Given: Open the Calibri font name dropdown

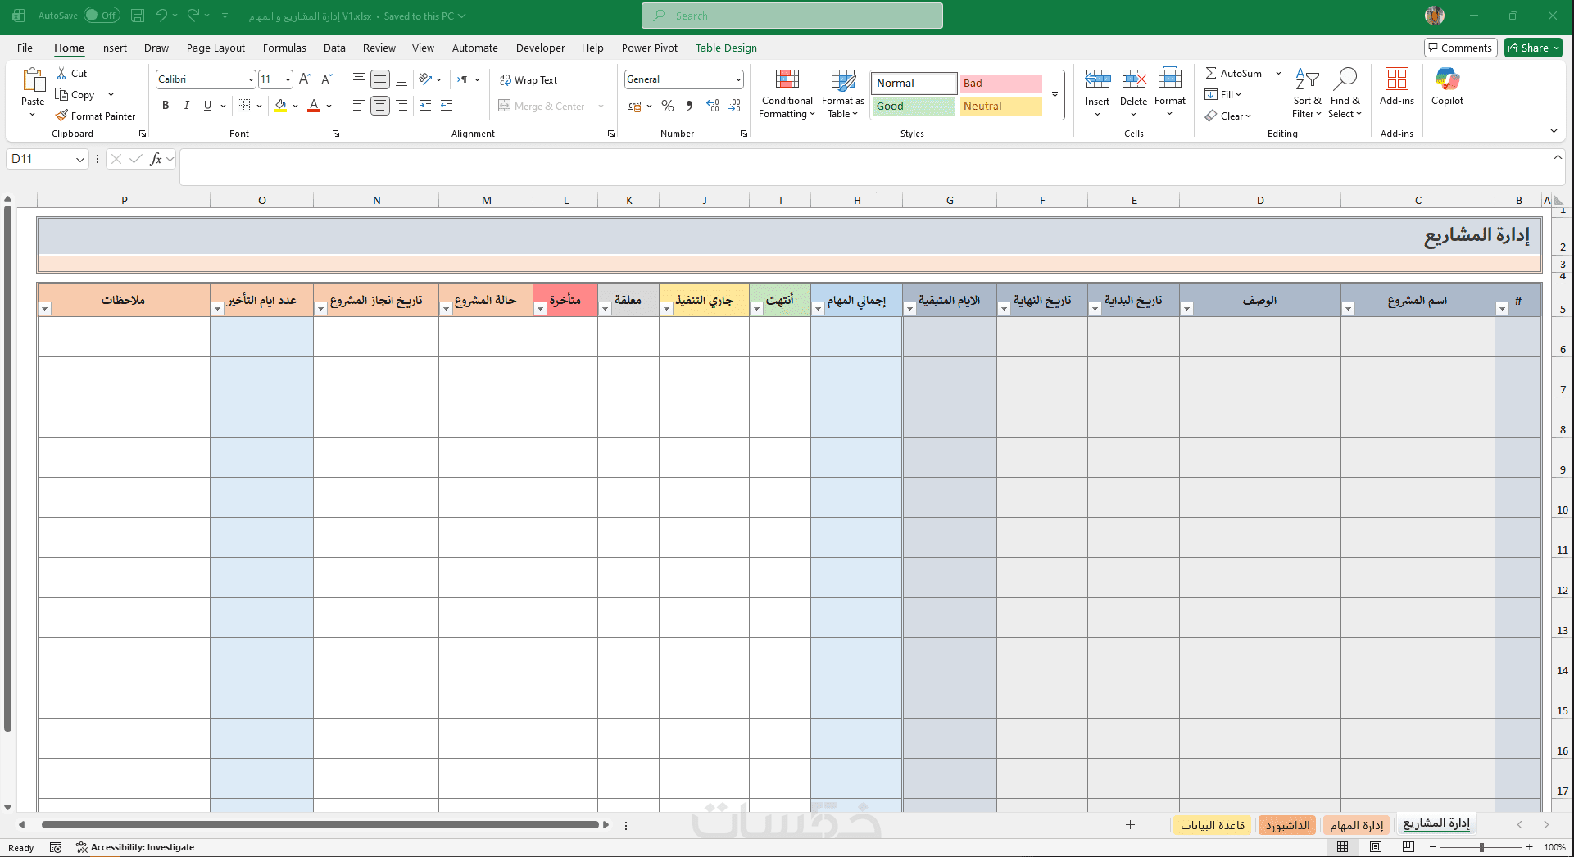Looking at the screenshot, I should (251, 79).
